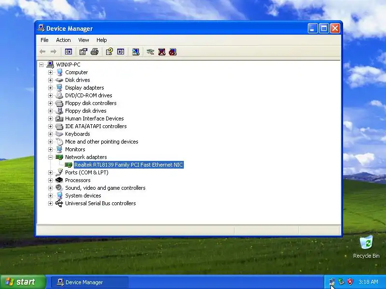Screen dimensions: 386x289
Task: Expand the Ports (COM & LPT) category
Action: [x=50, y=172]
